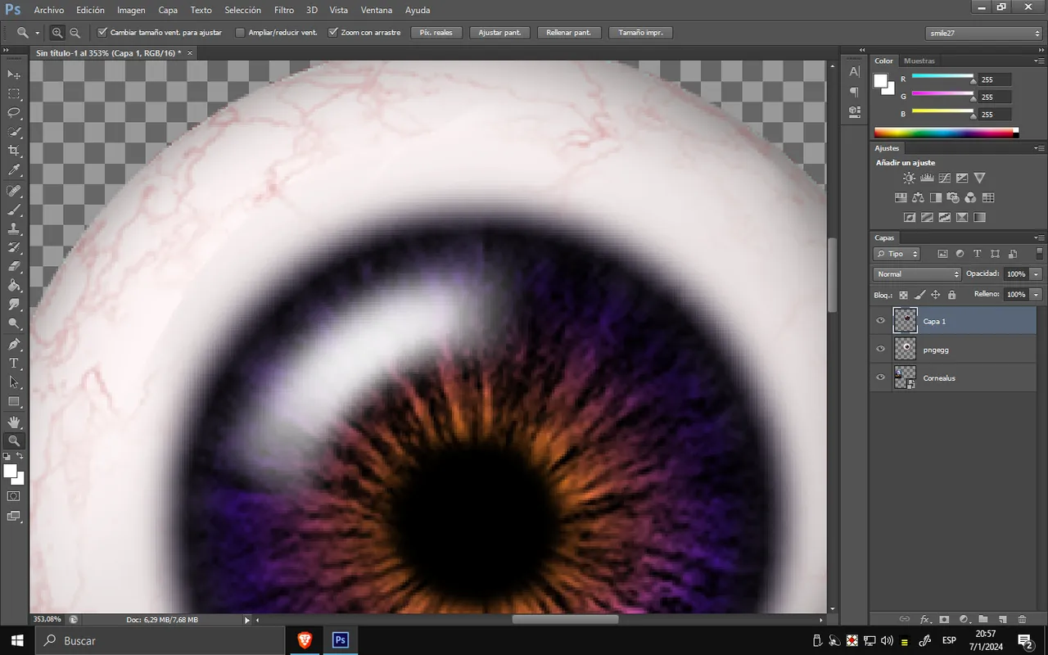Add a Brightness/Contrast adjustment
This screenshot has height=655, width=1048.
(909, 178)
